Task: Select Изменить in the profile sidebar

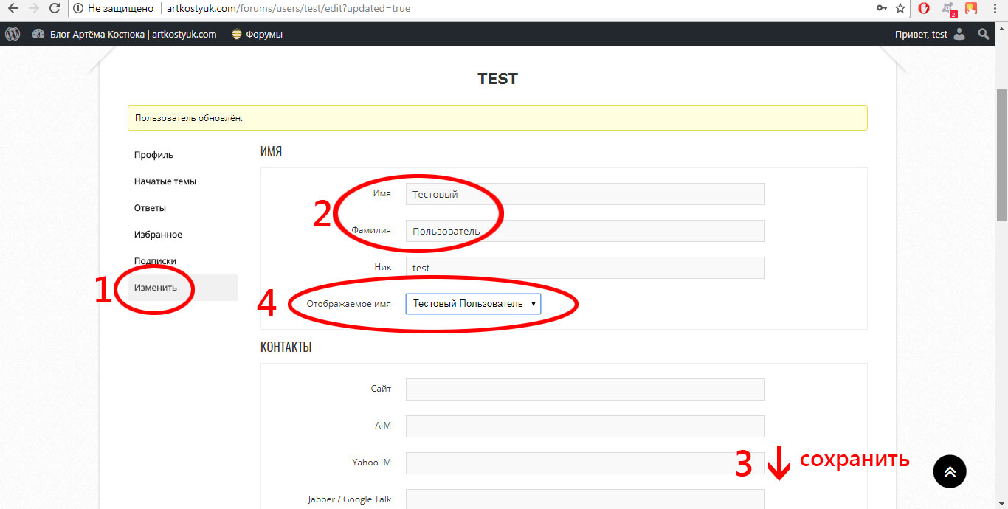Action: click(156, 288)
